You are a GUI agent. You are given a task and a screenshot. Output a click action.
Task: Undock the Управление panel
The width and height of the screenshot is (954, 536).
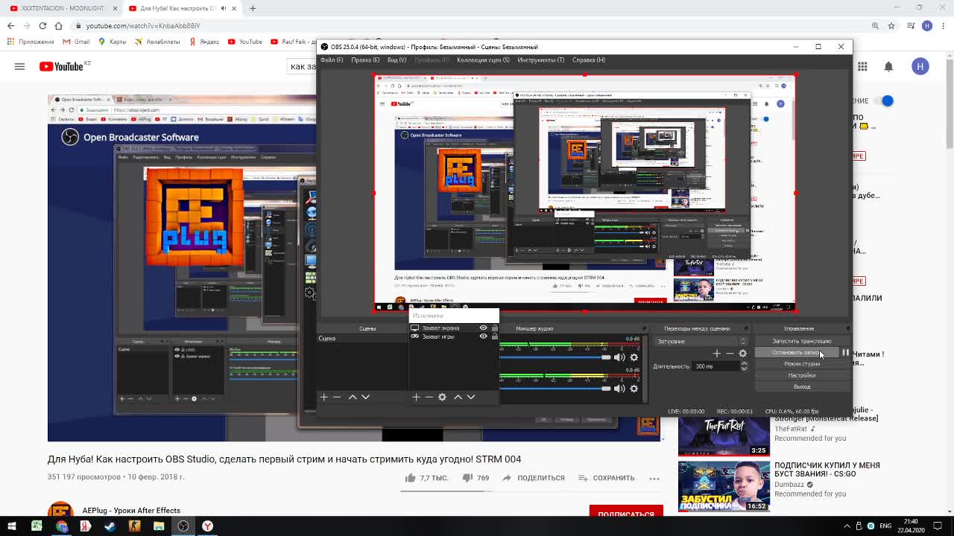[x=847, y=328]
